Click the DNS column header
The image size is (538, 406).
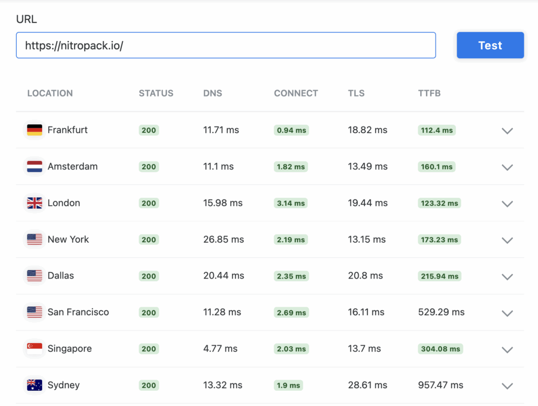tap(212, 93)
